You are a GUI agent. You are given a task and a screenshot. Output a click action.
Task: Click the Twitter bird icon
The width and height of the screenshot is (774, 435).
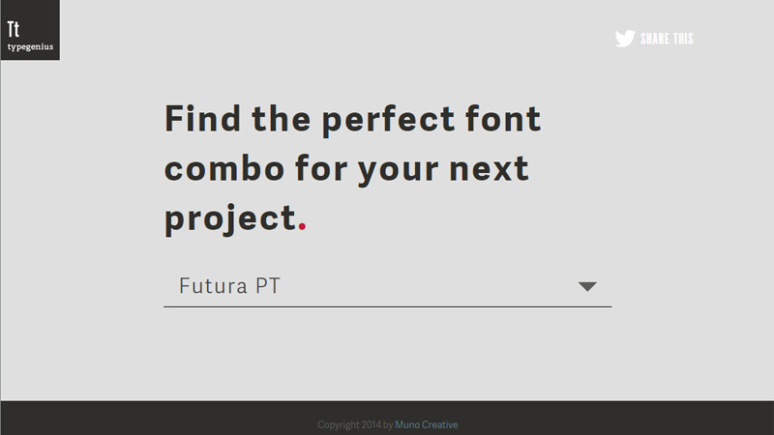point(625,39)
